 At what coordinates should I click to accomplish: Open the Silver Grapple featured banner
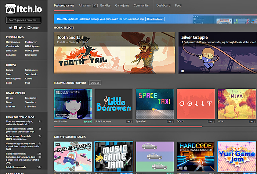pyautogui.click(x=218, y=53)
